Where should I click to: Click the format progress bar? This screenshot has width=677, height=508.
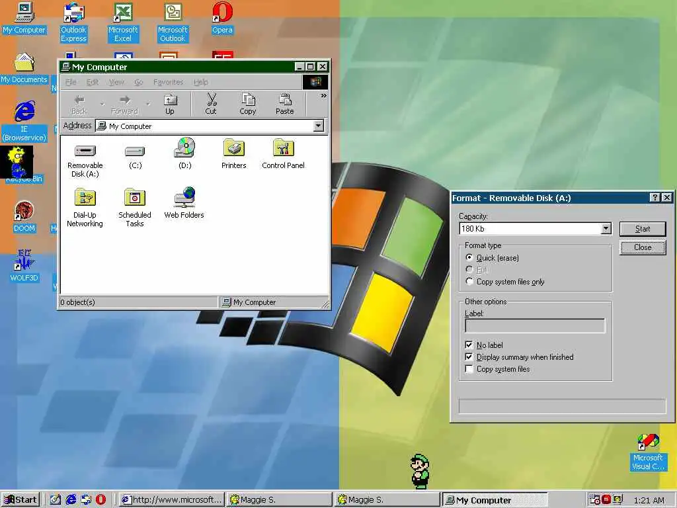point(562,406)
